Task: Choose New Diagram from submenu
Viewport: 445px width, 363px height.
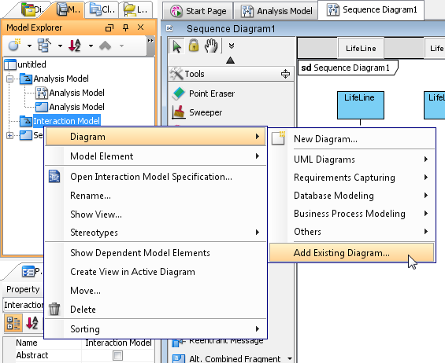Action: (x=352, y=139)
